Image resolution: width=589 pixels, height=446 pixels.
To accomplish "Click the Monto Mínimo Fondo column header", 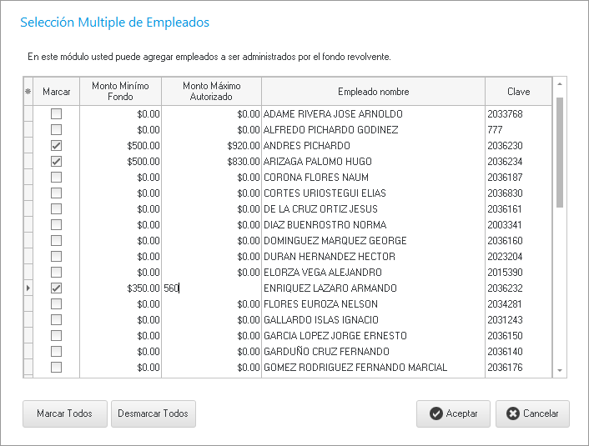I will [119, 92].
